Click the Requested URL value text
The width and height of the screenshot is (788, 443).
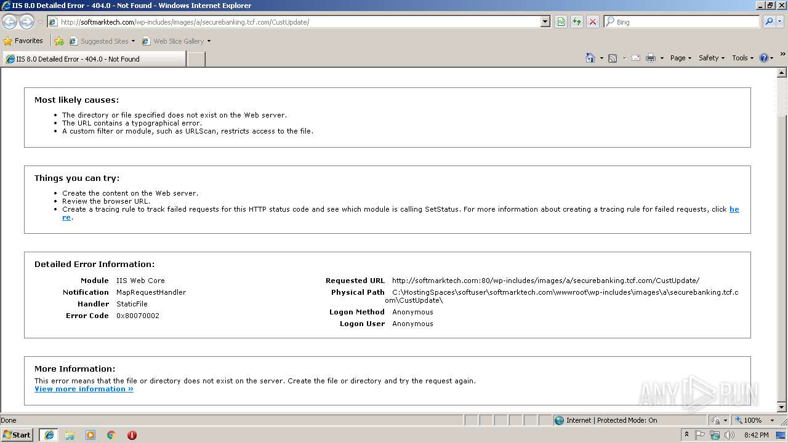pos(545,281)
